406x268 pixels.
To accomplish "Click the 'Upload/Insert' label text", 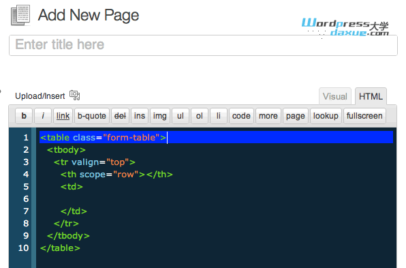I will (x=40, y=96).
